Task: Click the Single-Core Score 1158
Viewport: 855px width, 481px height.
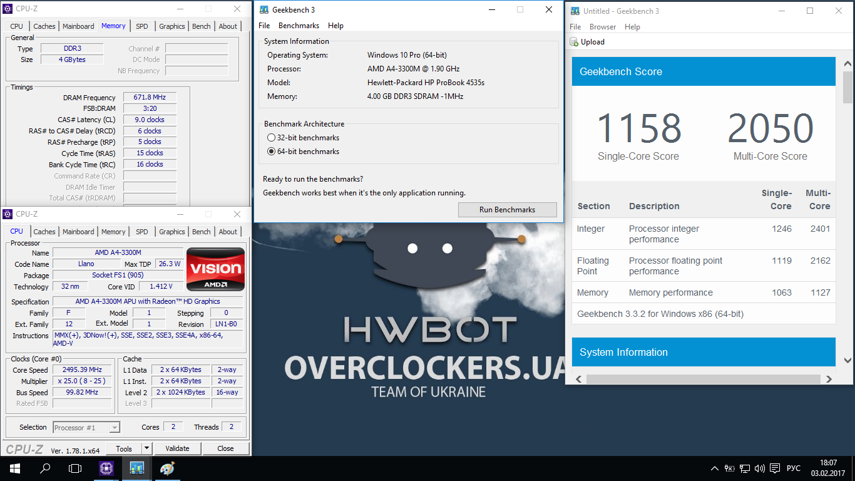Action: 638,128
